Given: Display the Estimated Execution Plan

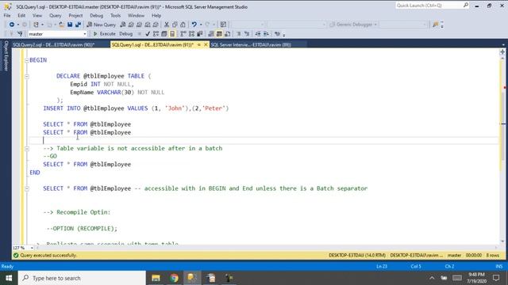Looking at the screenshot, I should tap(156, 33).
